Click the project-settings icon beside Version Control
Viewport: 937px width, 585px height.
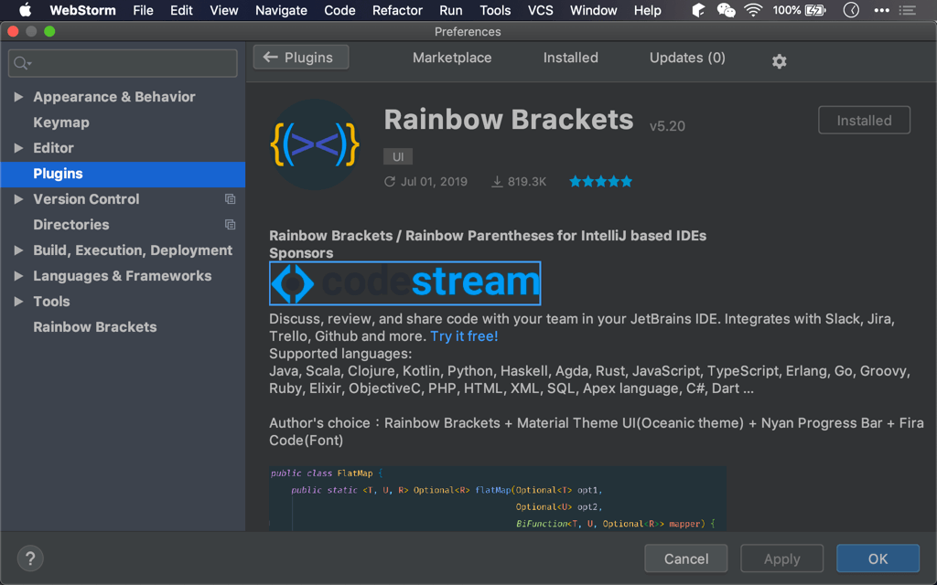(x=230, y=198)
